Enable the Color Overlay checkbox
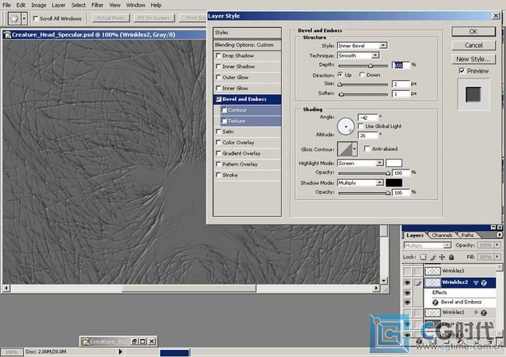 tap(219, 142)
